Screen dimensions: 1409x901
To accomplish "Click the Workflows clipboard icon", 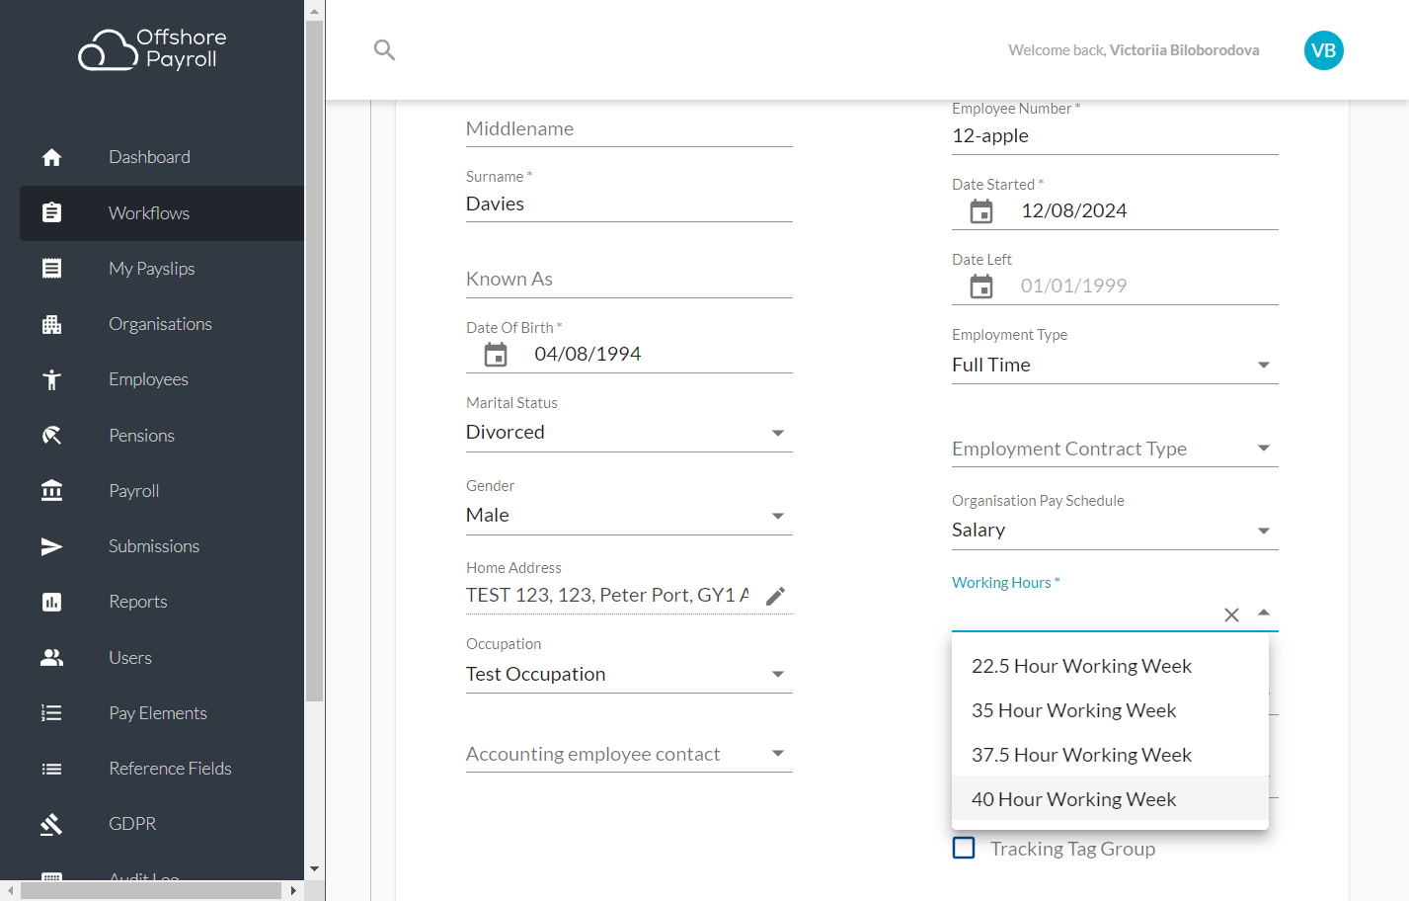I will pyautogui.click(x=51, y=212).
